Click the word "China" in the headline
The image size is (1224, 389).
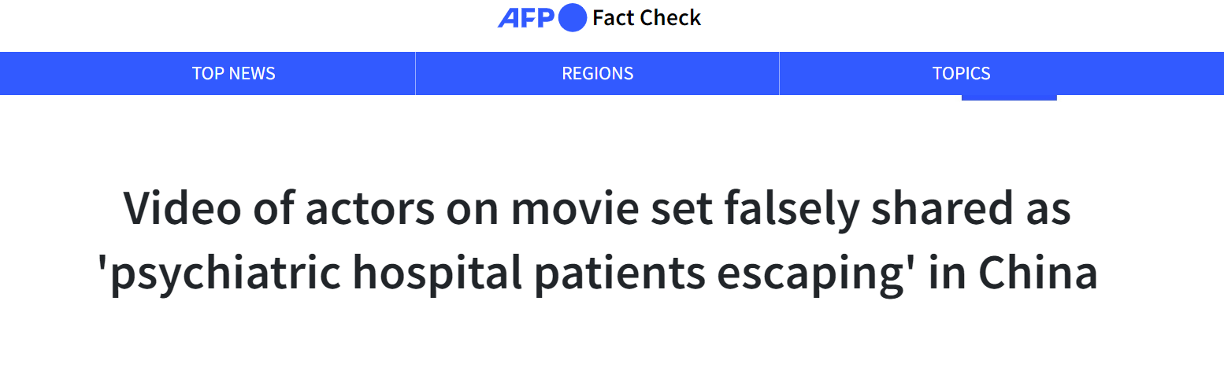click(1038, 272)
